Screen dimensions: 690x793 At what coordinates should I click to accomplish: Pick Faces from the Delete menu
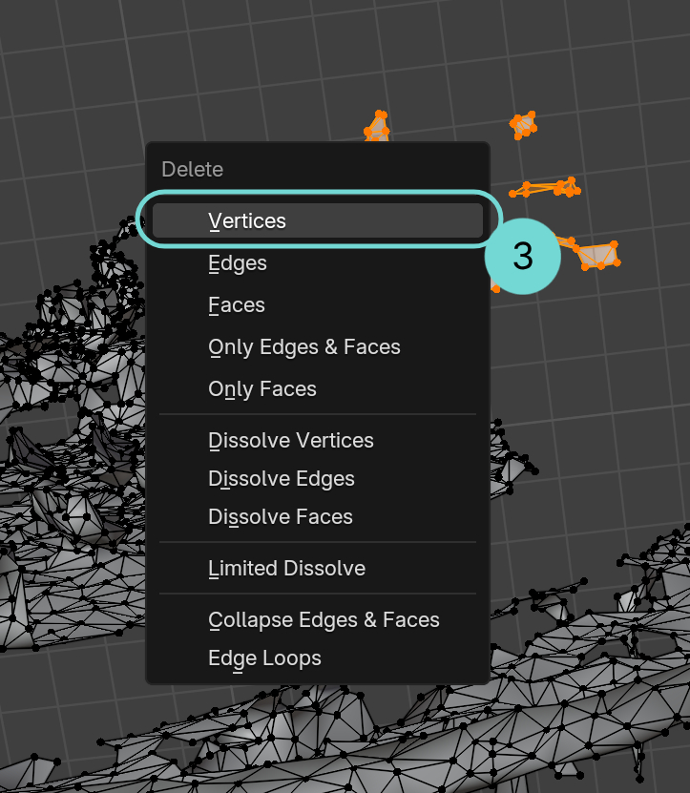pos(237,305)
